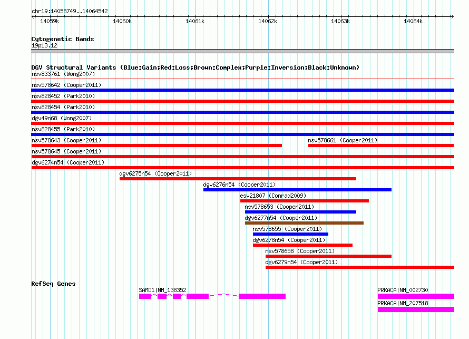This screenshot has height=339, width=469.
Task: Select the nsv828455 (Park2010) blue bar
Action: (242, 134)
